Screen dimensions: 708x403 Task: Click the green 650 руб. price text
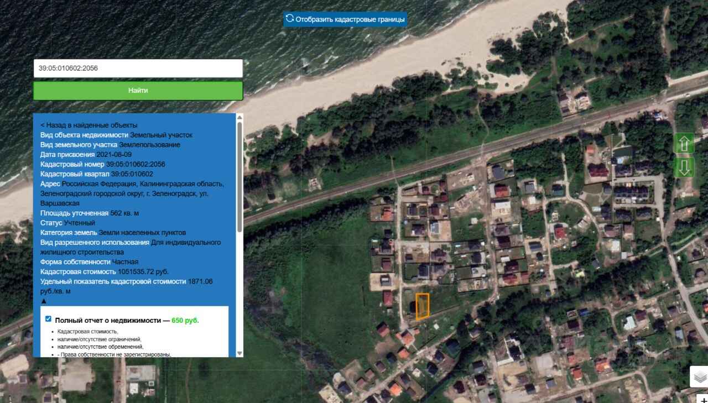point(185,320)
